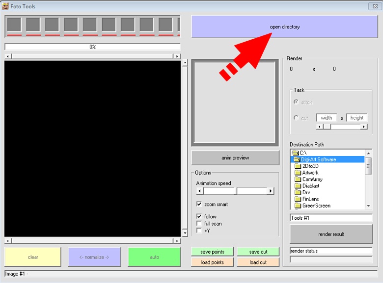Click the Destination Path scrollbar down arrow

click(369, 206)
